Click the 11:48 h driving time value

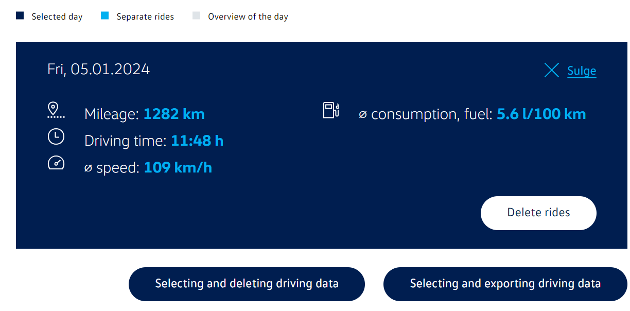[x=197, y=141]
